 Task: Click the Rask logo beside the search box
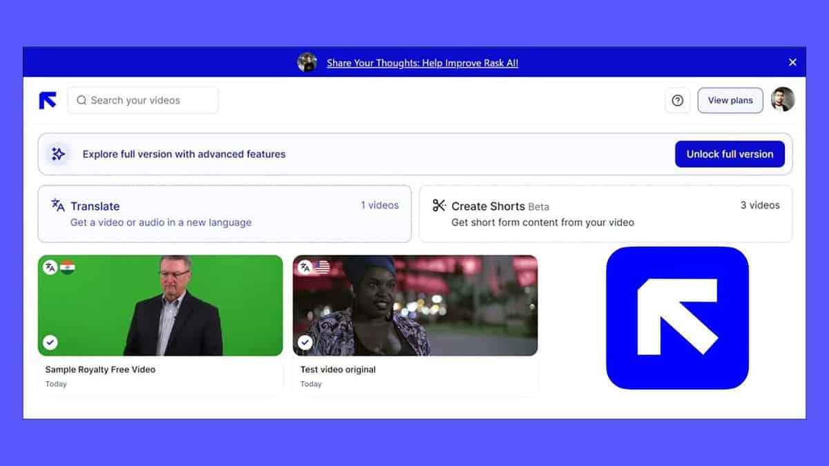point(48,100)
